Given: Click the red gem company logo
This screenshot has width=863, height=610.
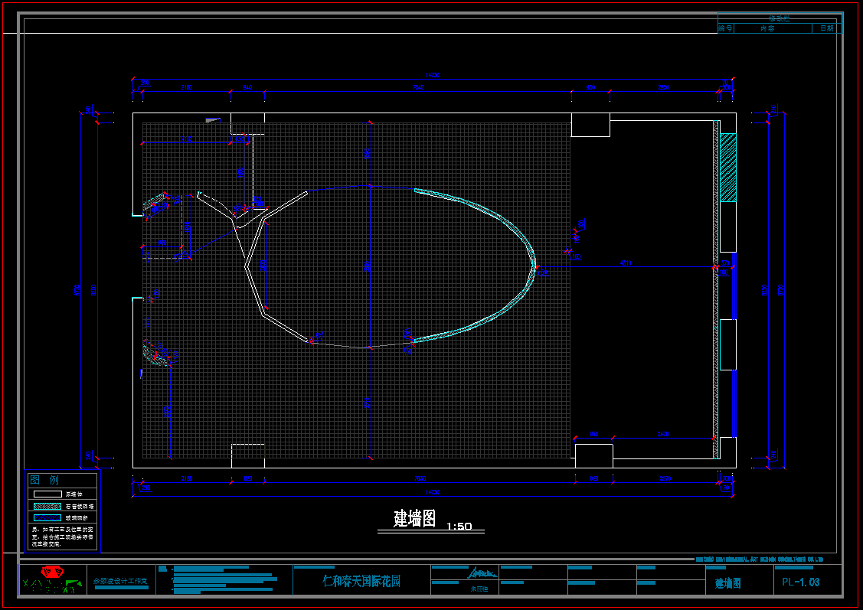Looking at the screenshot, I should click(x=51, y=572).
